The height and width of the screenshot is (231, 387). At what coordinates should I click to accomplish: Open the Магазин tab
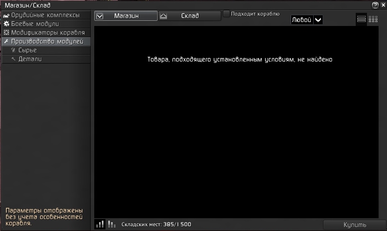(x=126, y=16)
